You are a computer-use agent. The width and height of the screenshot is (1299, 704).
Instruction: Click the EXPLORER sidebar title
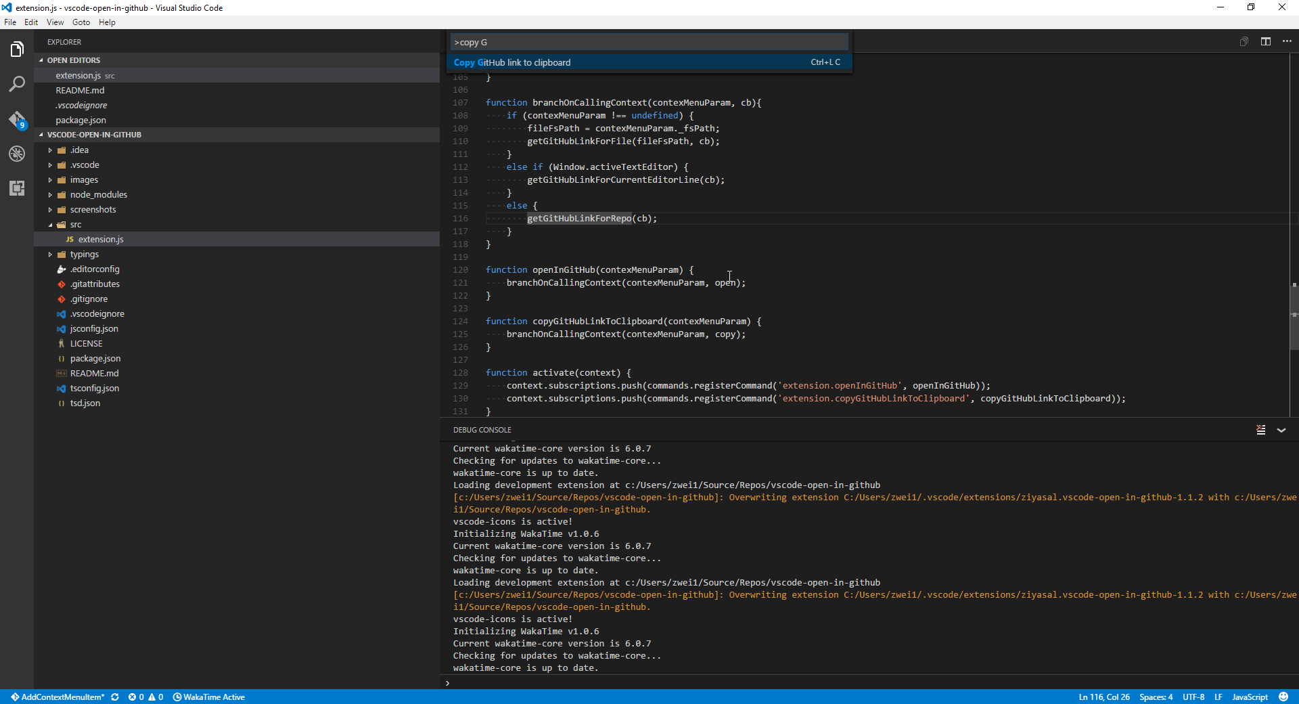point(64,42)
